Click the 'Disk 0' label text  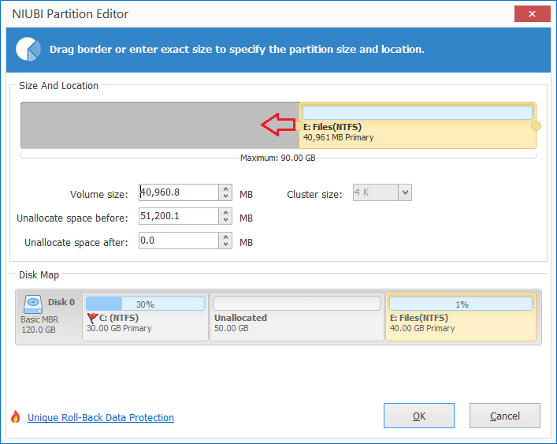[61, 302]
